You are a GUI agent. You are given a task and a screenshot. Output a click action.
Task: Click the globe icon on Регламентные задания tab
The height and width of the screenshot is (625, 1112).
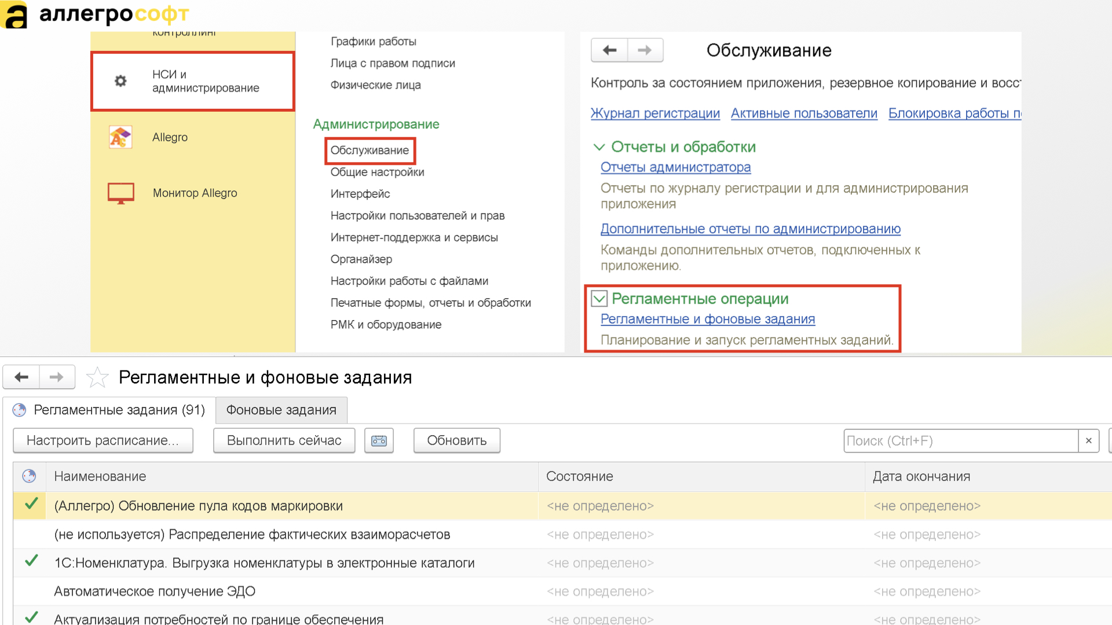[x=20, y=410]
